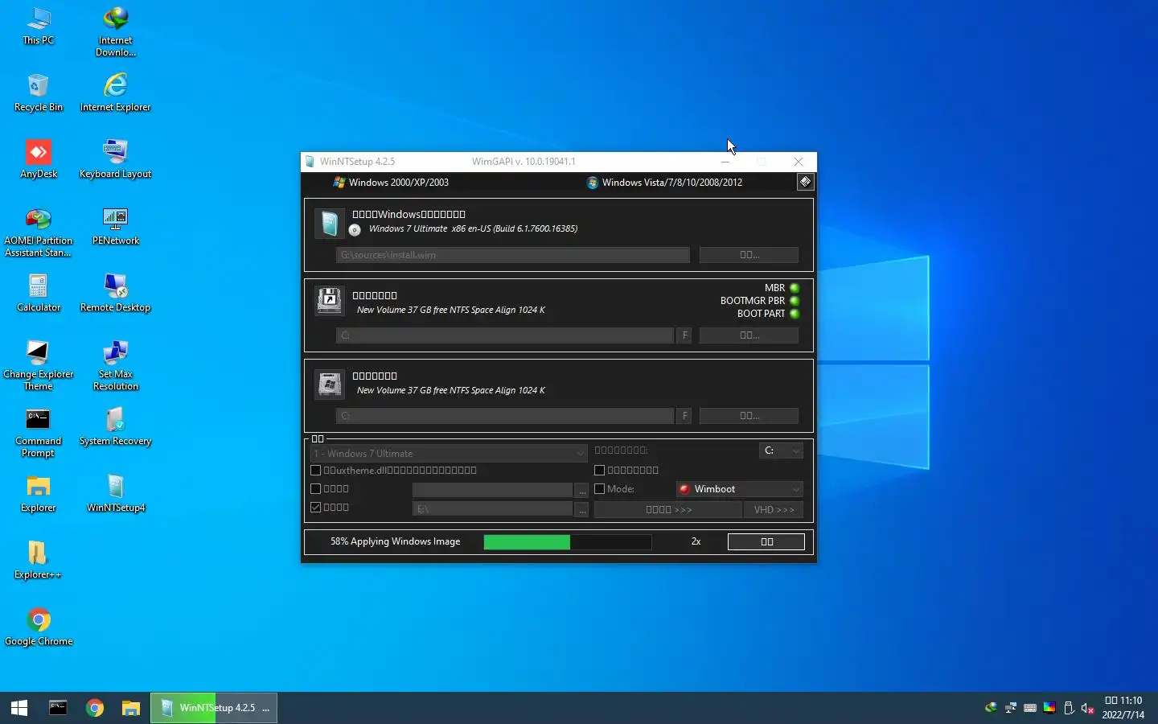The image size is (1158, 724).
Task: Select the Recycle Bin icon
Action: (x=38, y=93)
